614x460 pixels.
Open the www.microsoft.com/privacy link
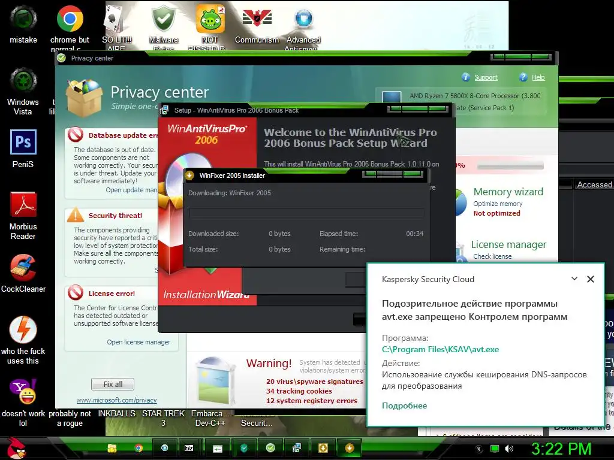[117, 400]
